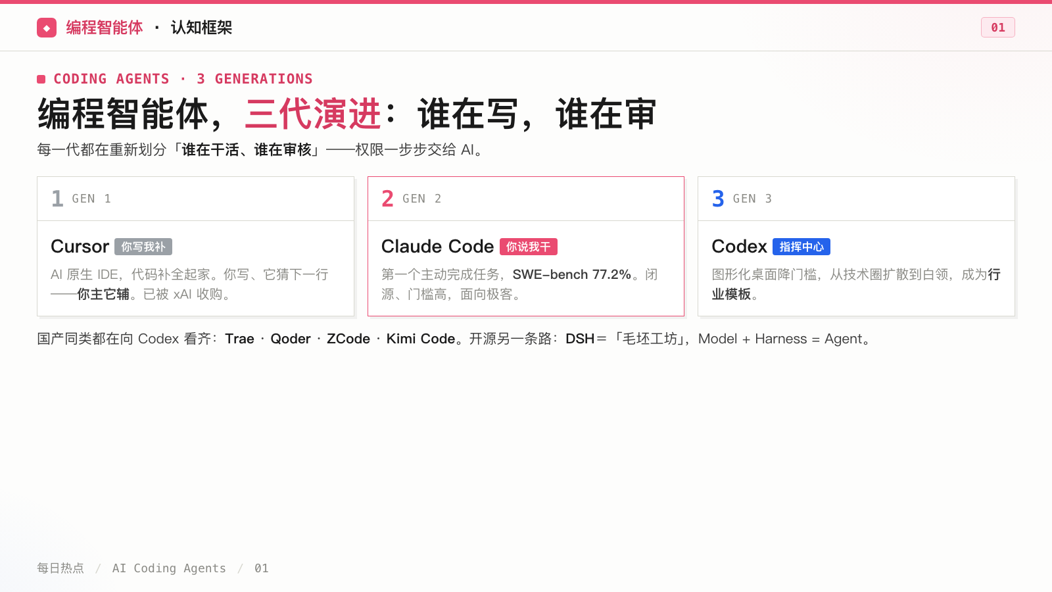Click the DSH open-source mention
1052x592 pixels.
pos(580,339)
